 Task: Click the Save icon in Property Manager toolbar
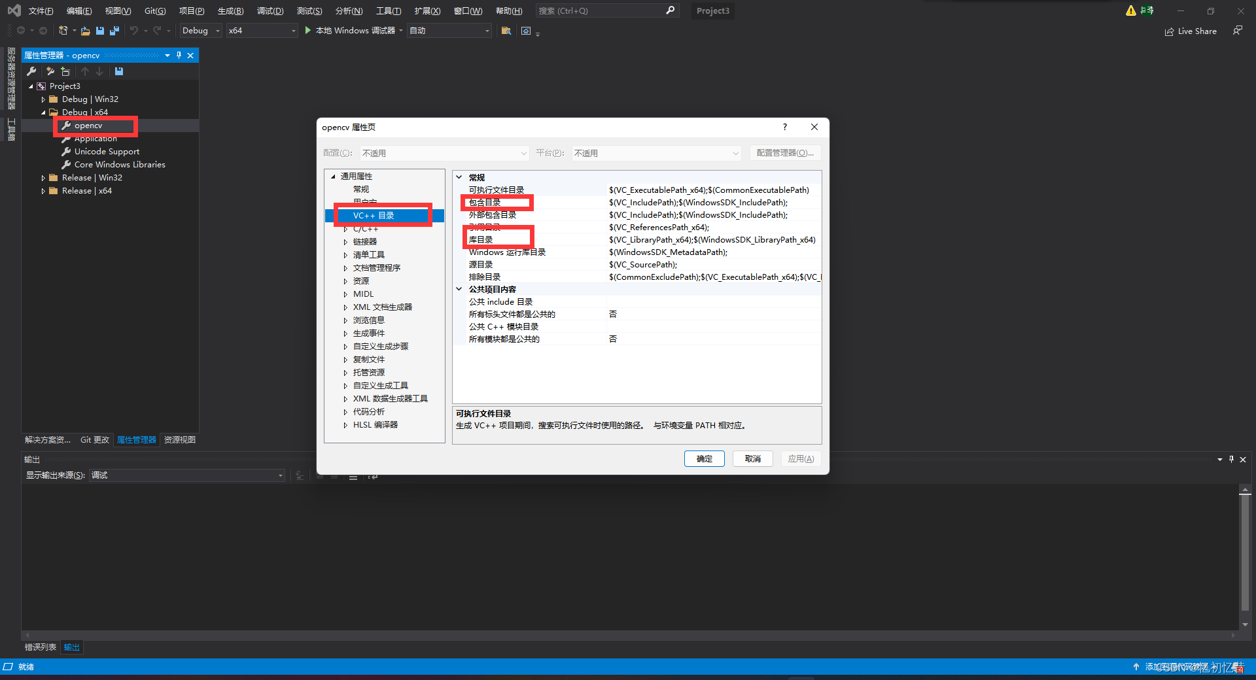tap(118, 71)
